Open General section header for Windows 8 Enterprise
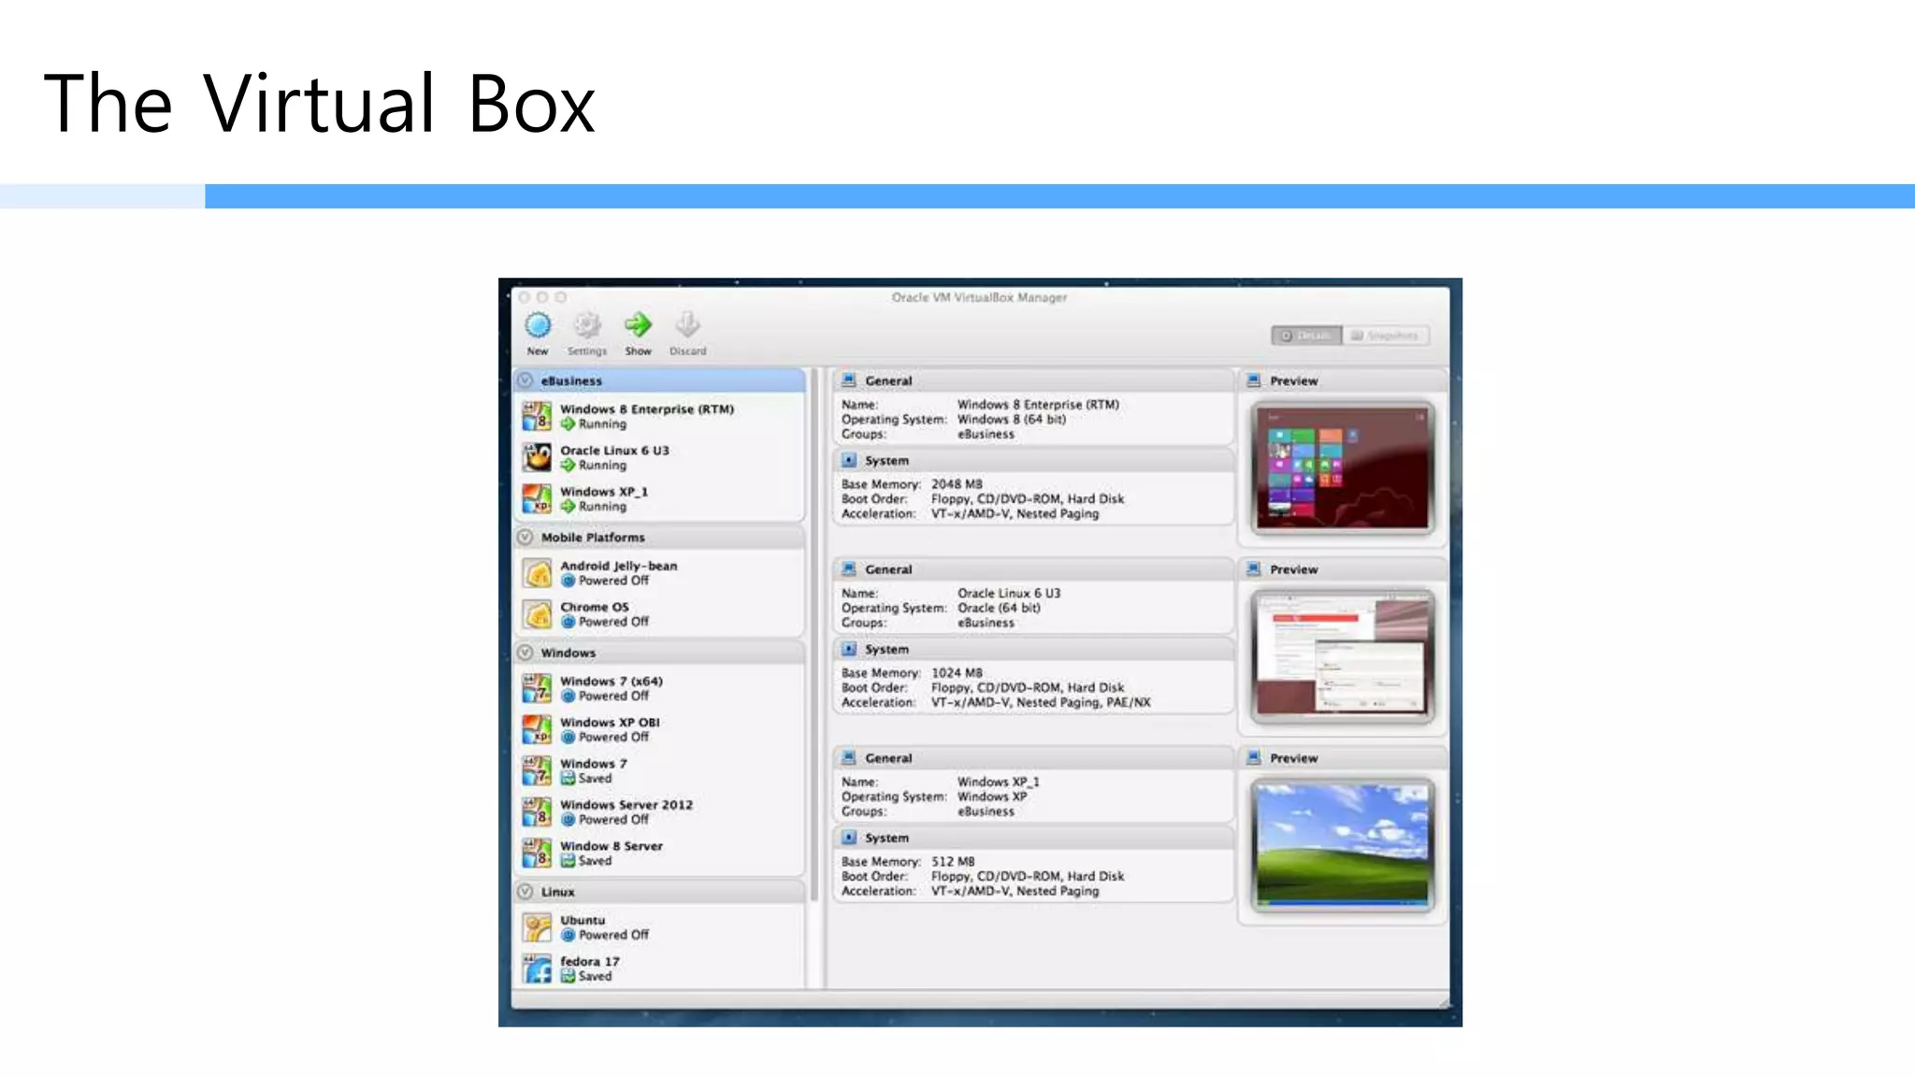This screenshot has width=1915, height=1077. [1033, 381]
